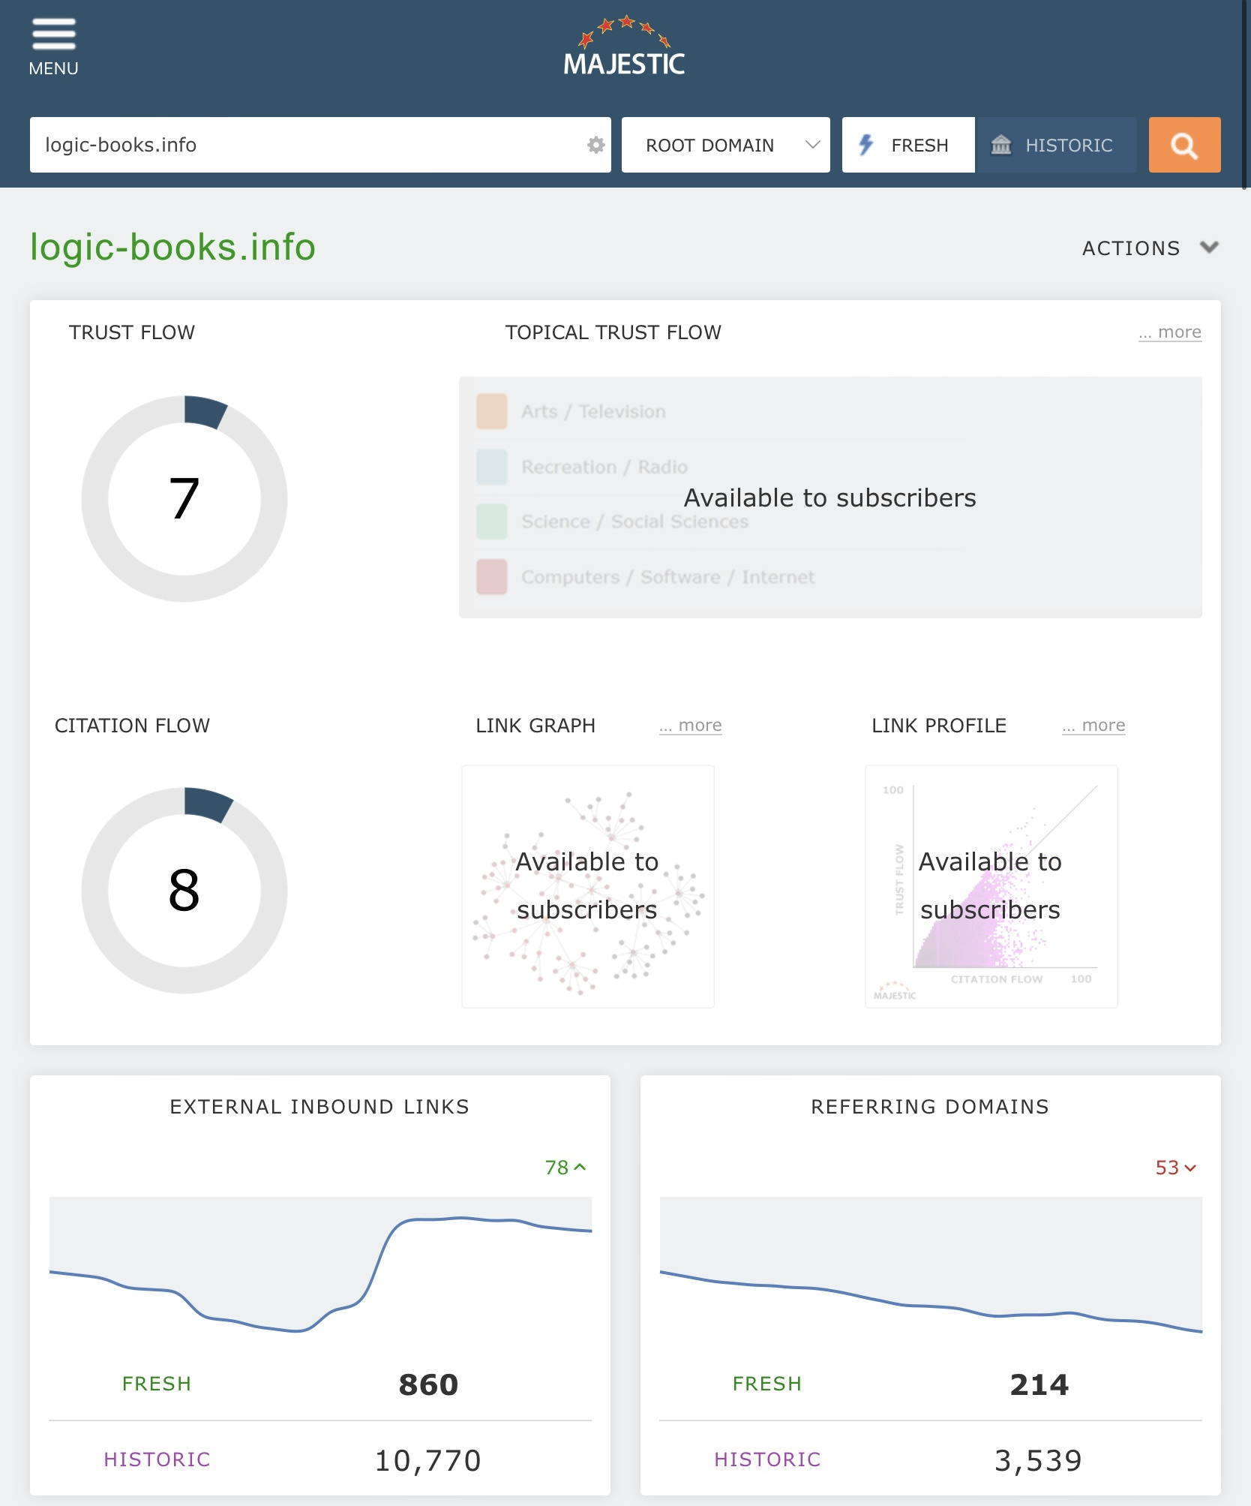
Task: Click the EXTERNAL INBOUND LINKS heading
Action: [x=319, y=1107]
